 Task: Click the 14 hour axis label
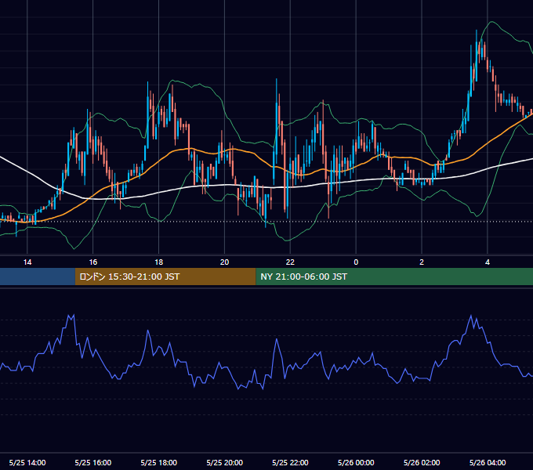[27, 262]
